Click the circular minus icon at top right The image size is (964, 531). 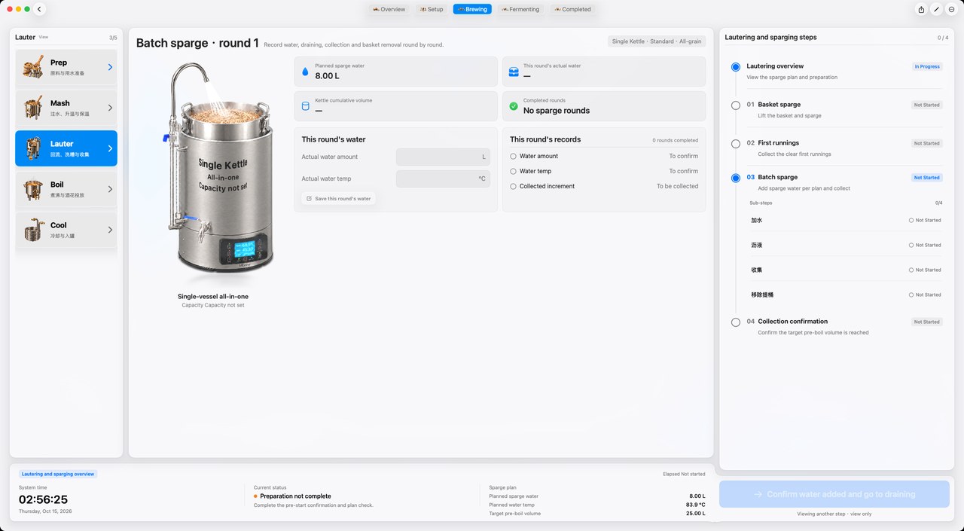[951, 9]
